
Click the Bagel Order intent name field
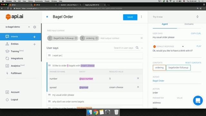point(63,17)
